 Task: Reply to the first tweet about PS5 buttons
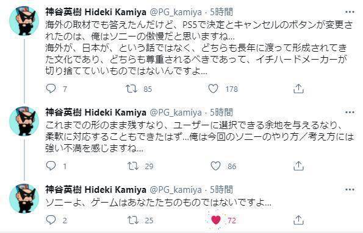click(51, 88)
